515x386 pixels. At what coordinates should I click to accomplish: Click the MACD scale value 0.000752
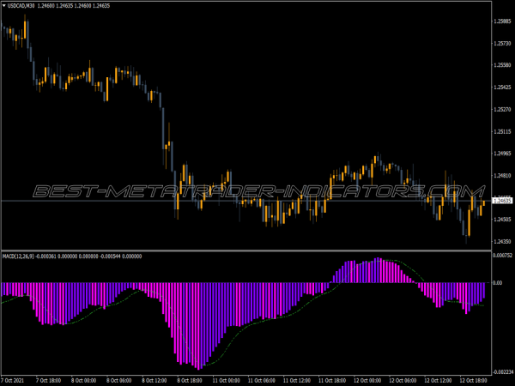(503, 256)
